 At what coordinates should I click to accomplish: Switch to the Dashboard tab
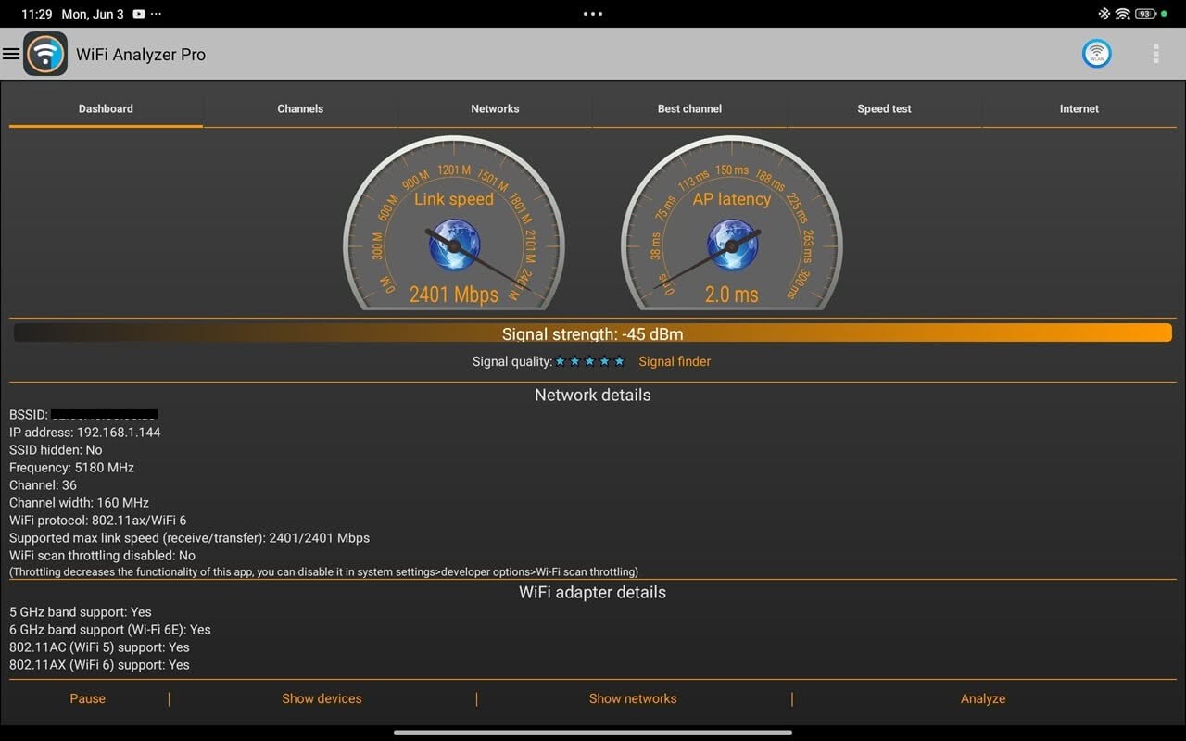[x=106, y=108]
